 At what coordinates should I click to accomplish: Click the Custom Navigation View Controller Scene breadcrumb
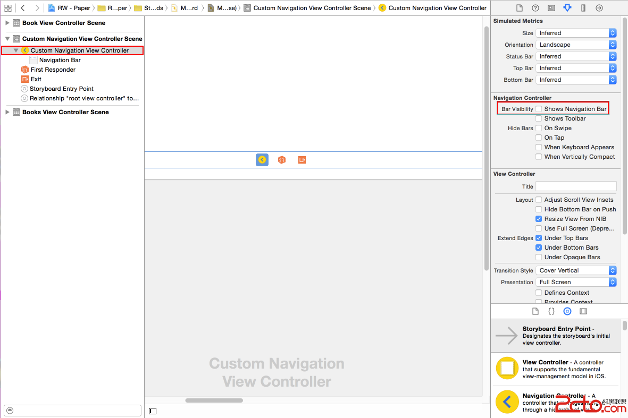coord(312,8)
